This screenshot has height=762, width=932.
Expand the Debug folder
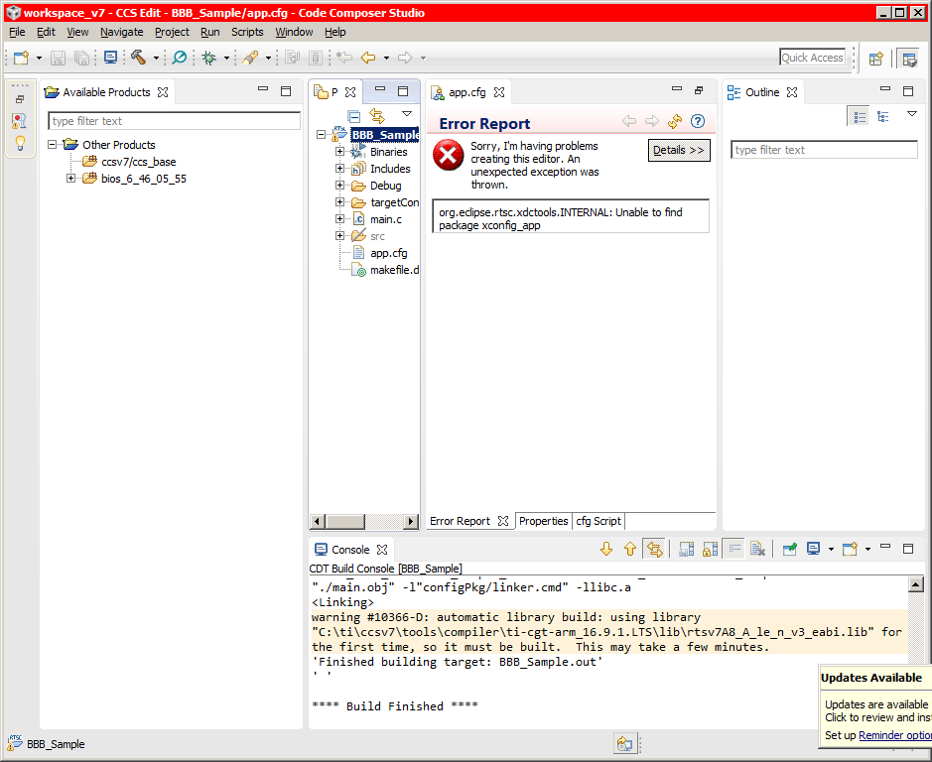pos(340,185)
